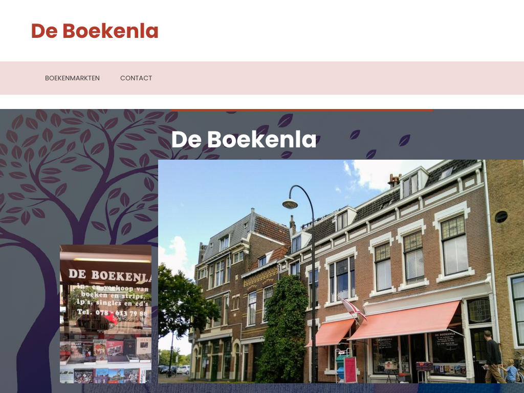
Task: Click the DE BOEKENLA lettering in shop photo
Action: point(110,275)
